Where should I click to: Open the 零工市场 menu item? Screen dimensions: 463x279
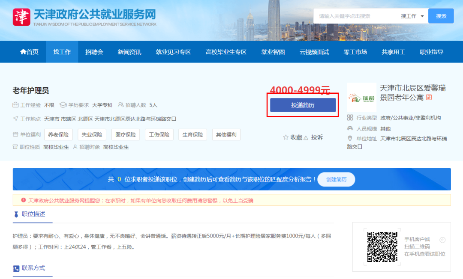pyautogui.click(x=355, y=52)
